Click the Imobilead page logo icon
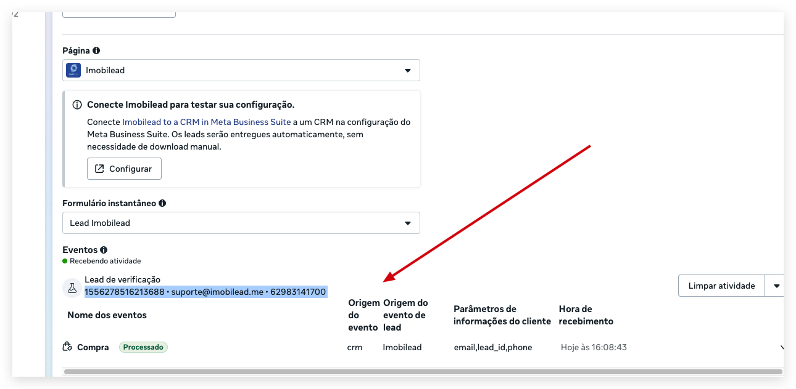 click(x=74, y=70)
